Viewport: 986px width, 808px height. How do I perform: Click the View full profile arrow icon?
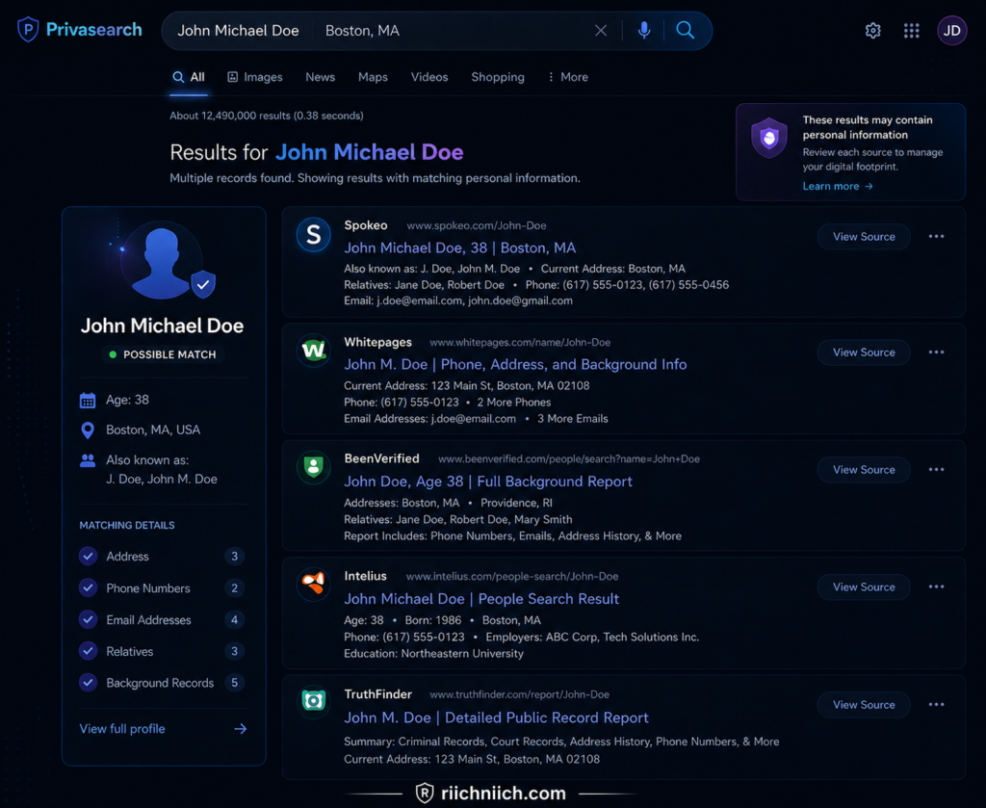pyautogui.click(x=240, y=729)
